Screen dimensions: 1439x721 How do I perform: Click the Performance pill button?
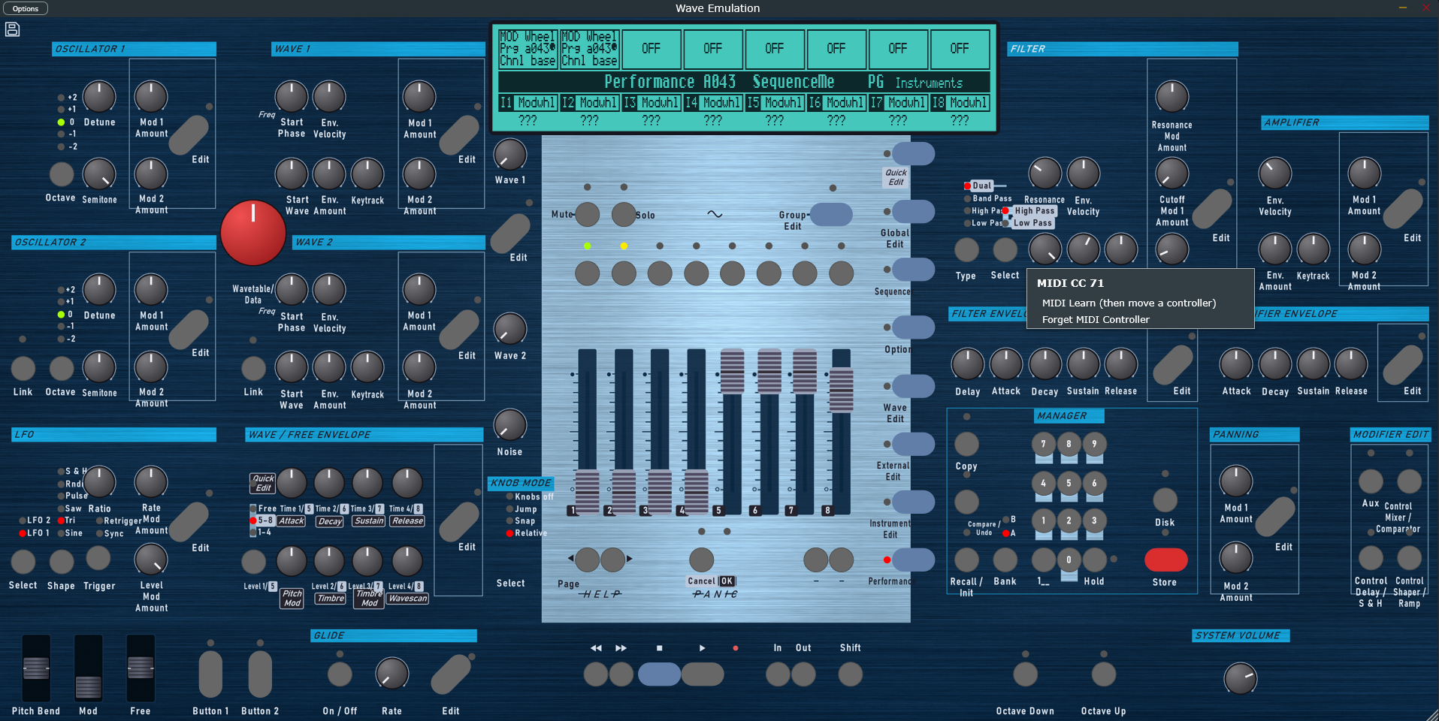click(913, 560)
